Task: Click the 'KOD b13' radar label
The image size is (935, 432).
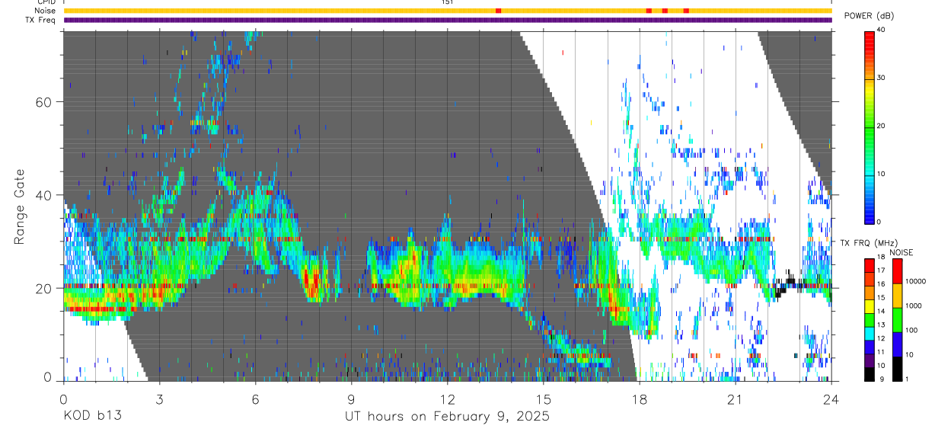Action: (91, 417)
